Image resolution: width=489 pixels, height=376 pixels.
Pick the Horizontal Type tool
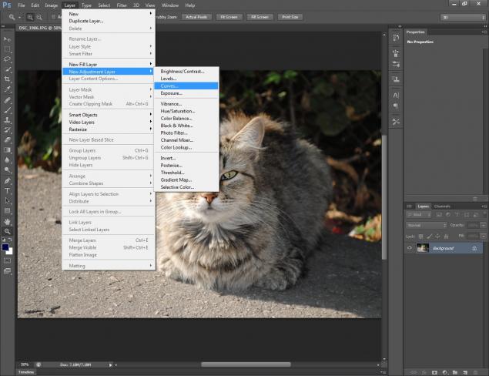8,190
